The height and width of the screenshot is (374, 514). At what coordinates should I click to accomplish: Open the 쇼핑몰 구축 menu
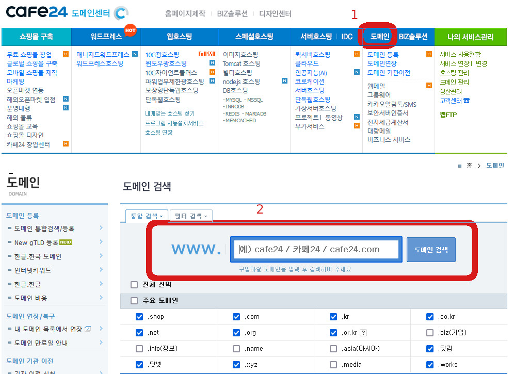coord(37,37)
